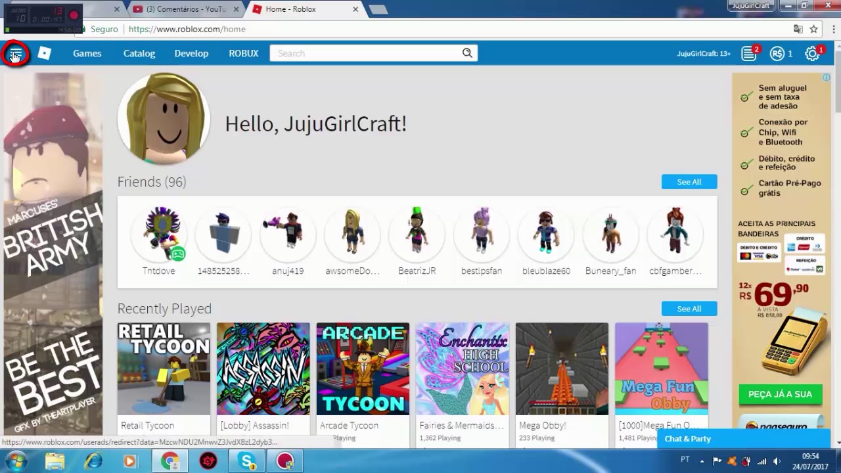This screenshot has width=841, height=473.
Task: Open File Explorer from the taskbar
Action: pos(55,461)
